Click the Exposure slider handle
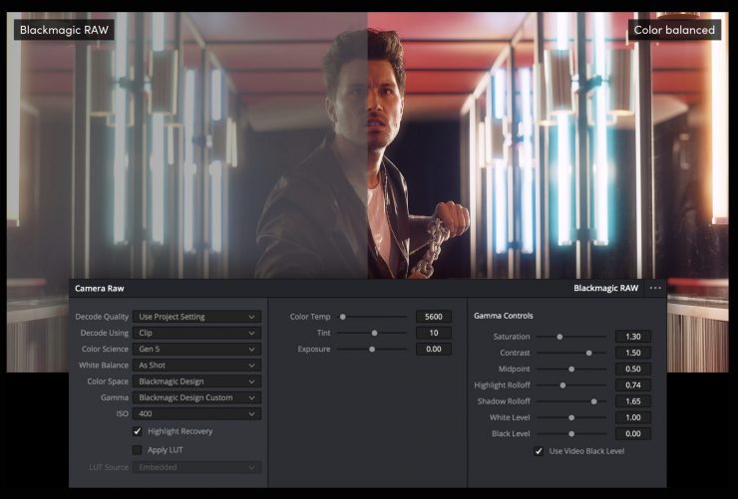 (x=372, y=350)
